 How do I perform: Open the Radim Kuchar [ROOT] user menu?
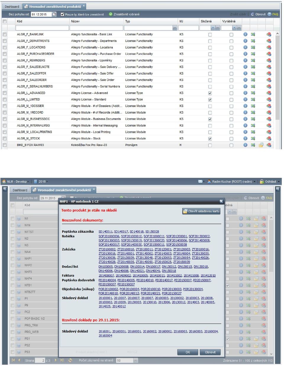(232, 182)
